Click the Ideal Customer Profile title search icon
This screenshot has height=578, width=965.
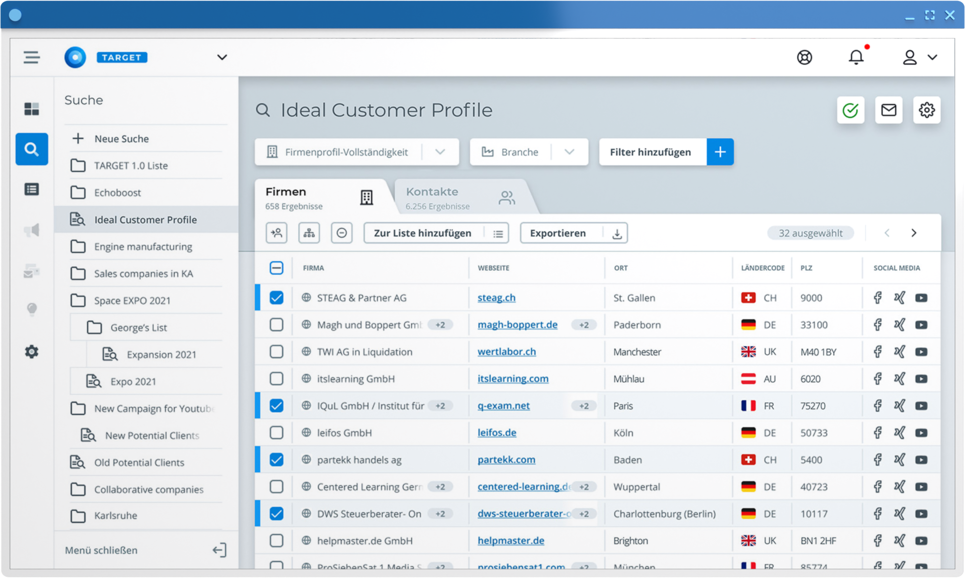[263, 110]
